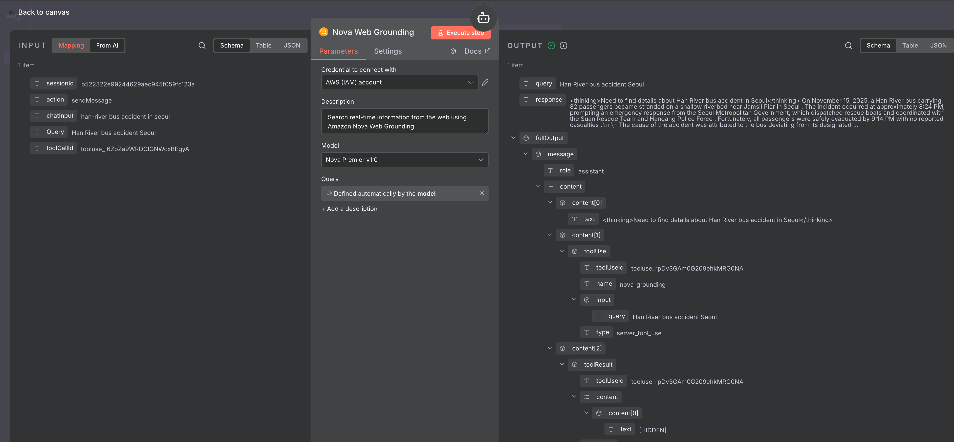Viewport: 954px width, 442px height.
Task: Collapse the toolUse tree node
Action: coord(562,251)
